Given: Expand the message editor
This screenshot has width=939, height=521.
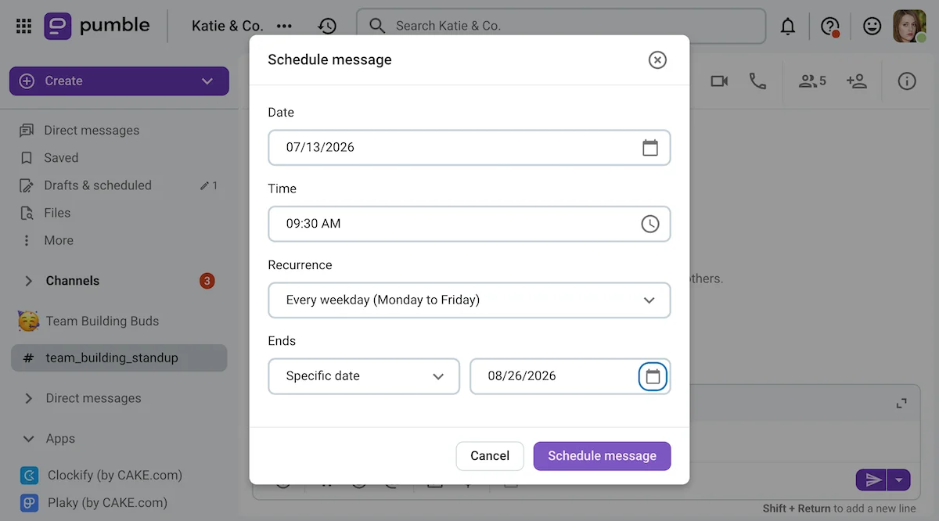Looking at the screenshot, I should pos(901,403).
